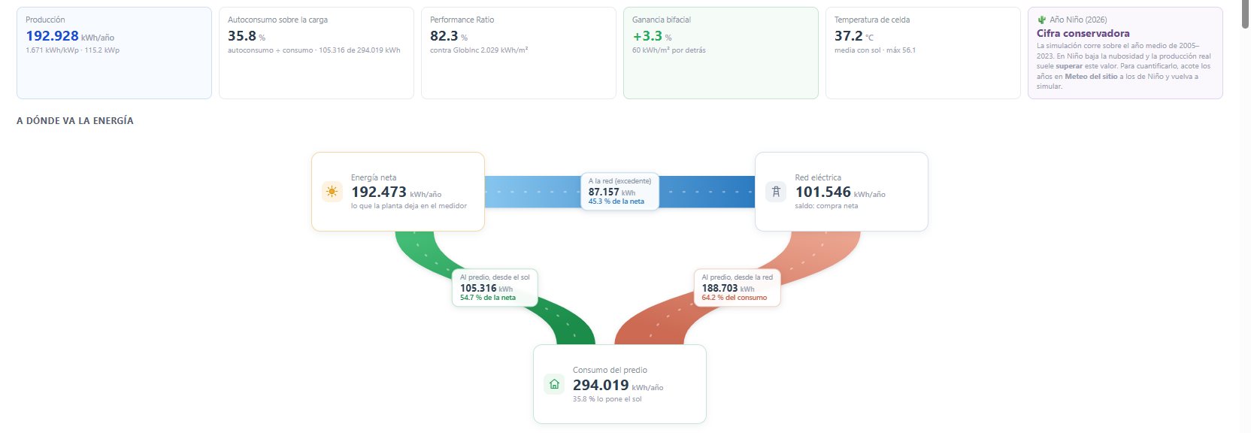Click the "saldo: compra neta" text
This screenshot has height=433, width=1251.
(x=826, y=206)
